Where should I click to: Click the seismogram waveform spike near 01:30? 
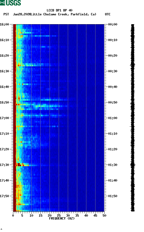click(x=133, y=165)
